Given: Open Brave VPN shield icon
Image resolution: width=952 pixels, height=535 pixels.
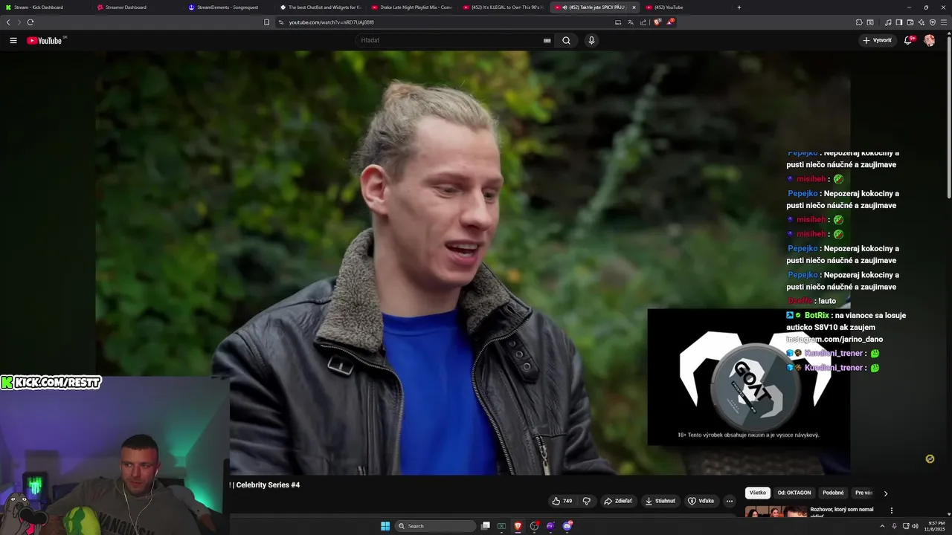Looking at the screenshot, I should click(x=933, y=22).
